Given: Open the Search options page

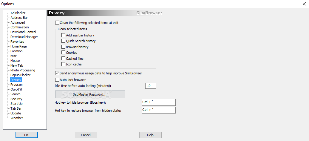Looking at the screenshot, I should tap(16, 94).
